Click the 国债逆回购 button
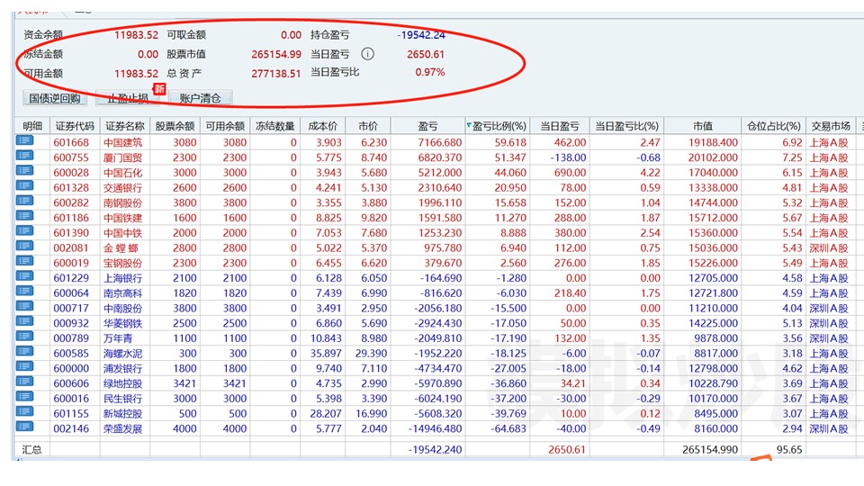 click(55, 98)
